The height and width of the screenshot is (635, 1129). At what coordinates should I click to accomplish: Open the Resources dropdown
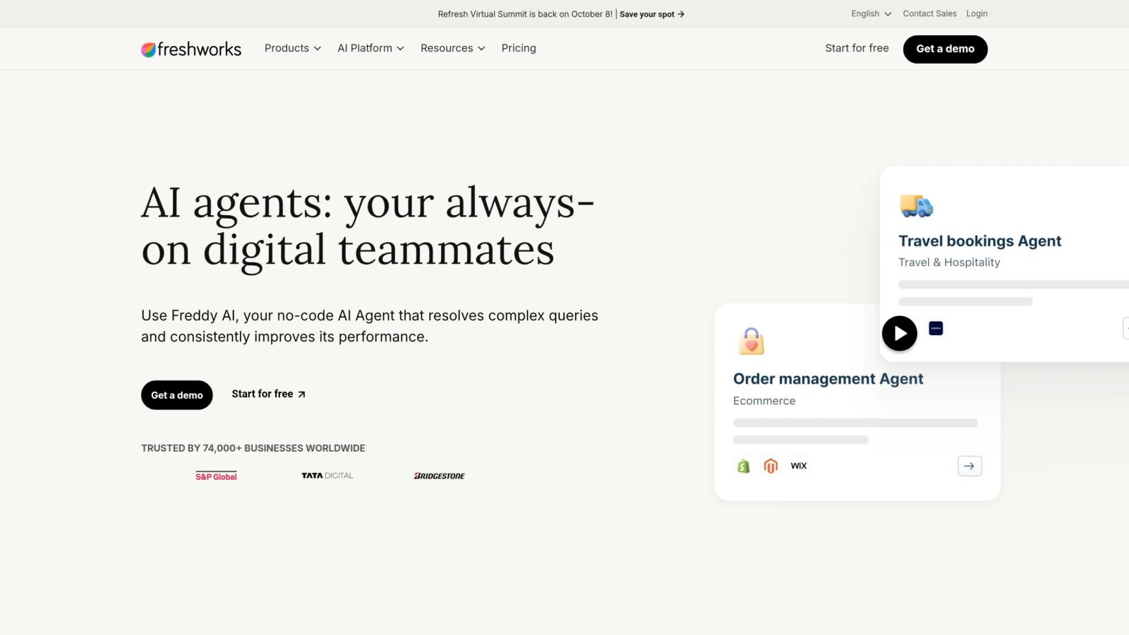click(x=453, y=48)
